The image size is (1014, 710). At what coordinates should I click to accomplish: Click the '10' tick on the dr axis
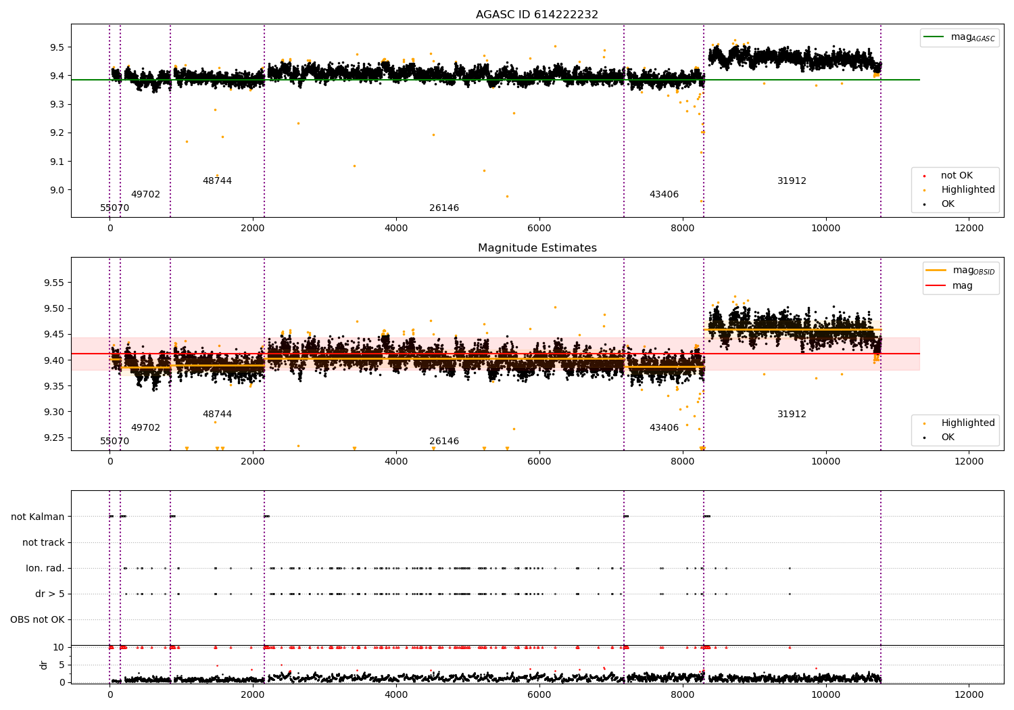tap(59, 647)
